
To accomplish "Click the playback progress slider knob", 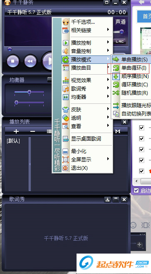I will click(10, 49).
